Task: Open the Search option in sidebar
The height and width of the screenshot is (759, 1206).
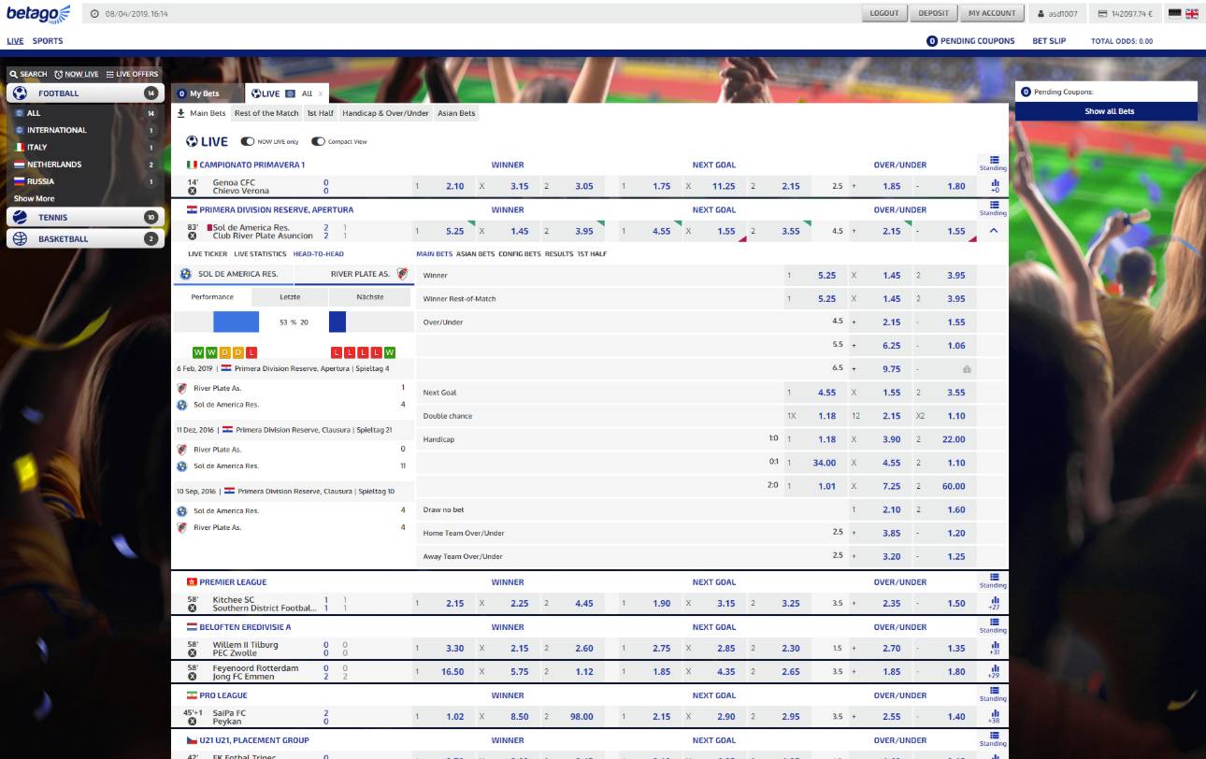Action: point(29,74)
